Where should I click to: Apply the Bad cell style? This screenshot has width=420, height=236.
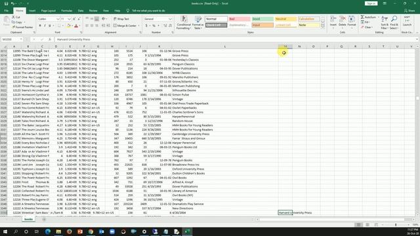[239, 19]
